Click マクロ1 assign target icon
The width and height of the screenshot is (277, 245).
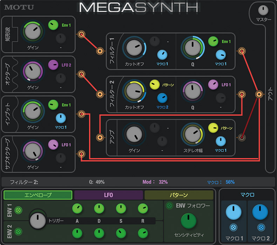pos(234,227)
